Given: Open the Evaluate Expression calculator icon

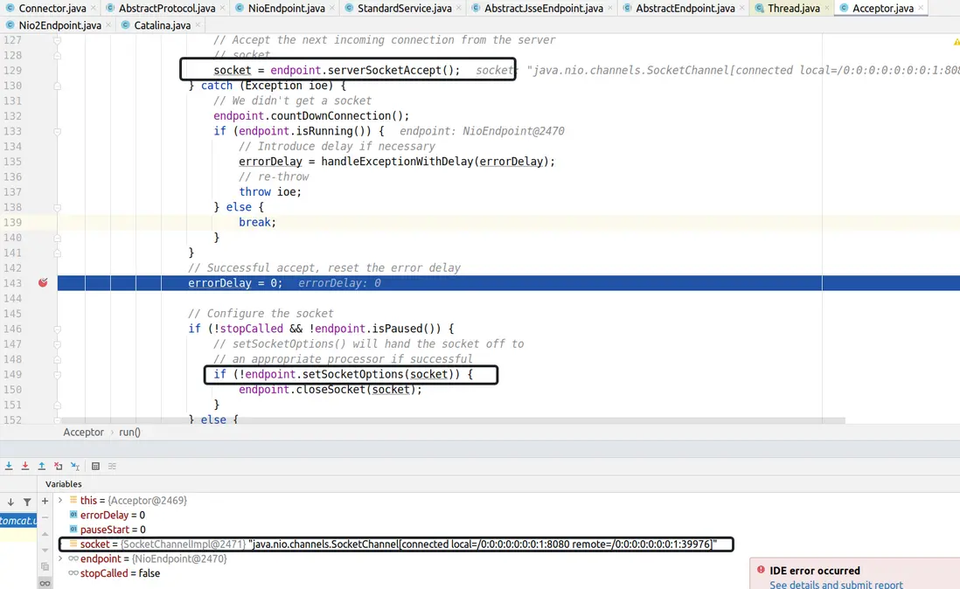Looking at the screenshot, I should (x=95, y=466).
